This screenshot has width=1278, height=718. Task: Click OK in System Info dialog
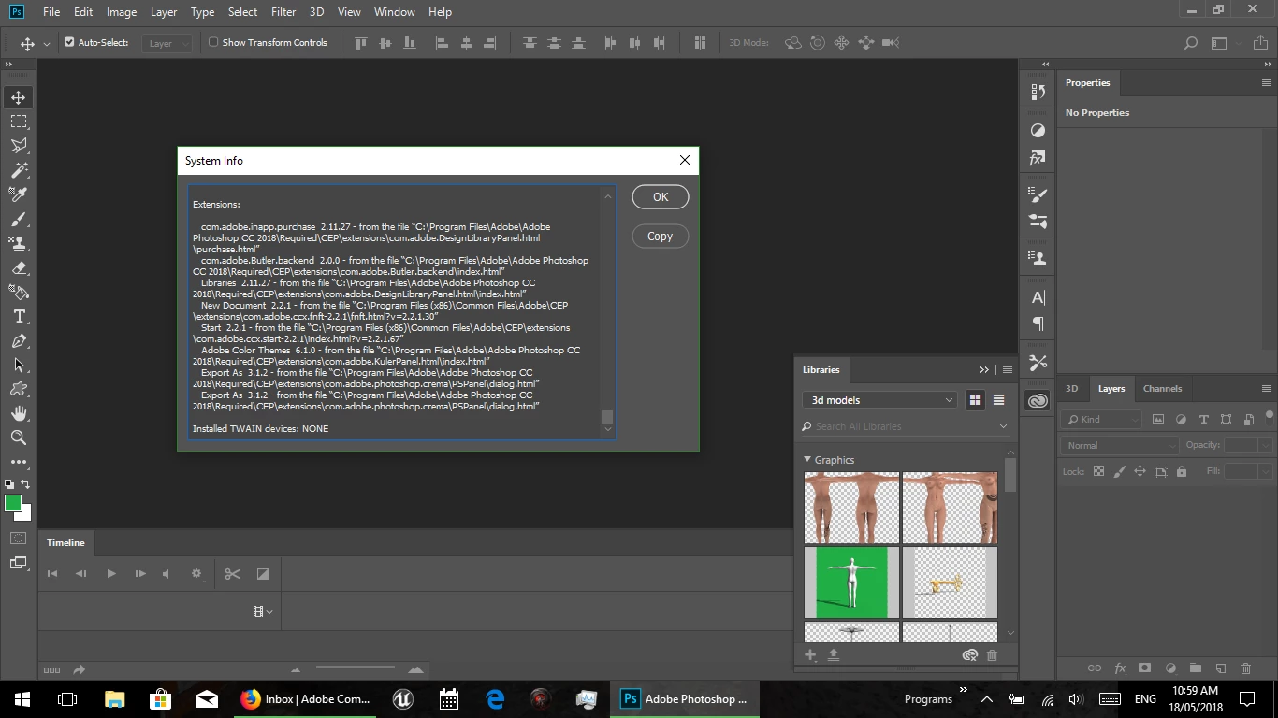[661, 197]
